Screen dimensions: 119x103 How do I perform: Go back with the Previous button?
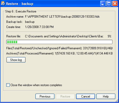[x=45, y=96]
